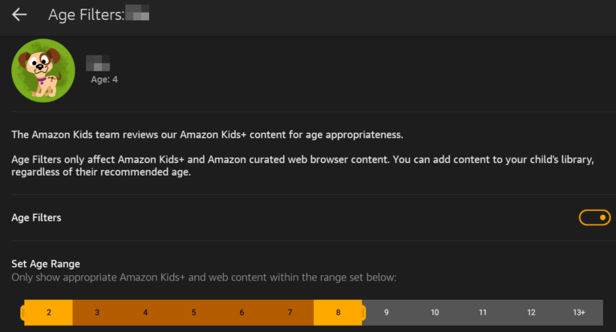
Task: Toggle the Age Filters switch
Action: tap(594, 217)
